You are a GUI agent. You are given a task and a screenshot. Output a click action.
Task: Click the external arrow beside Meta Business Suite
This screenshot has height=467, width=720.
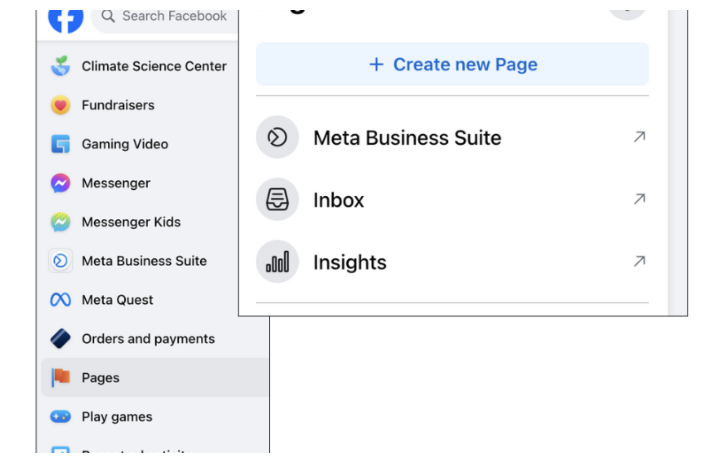point(639,137)
